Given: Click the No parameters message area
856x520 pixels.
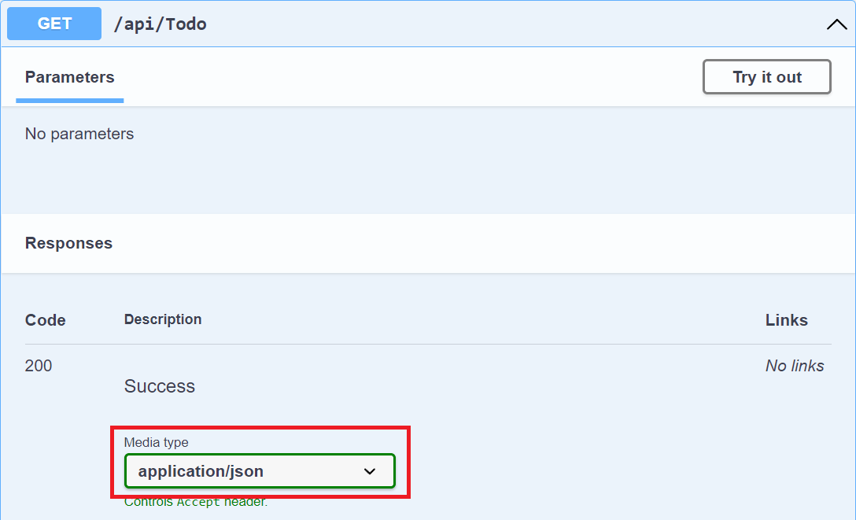Looking at the screenshot, I should pyautogui.click(x=79, y=134).
